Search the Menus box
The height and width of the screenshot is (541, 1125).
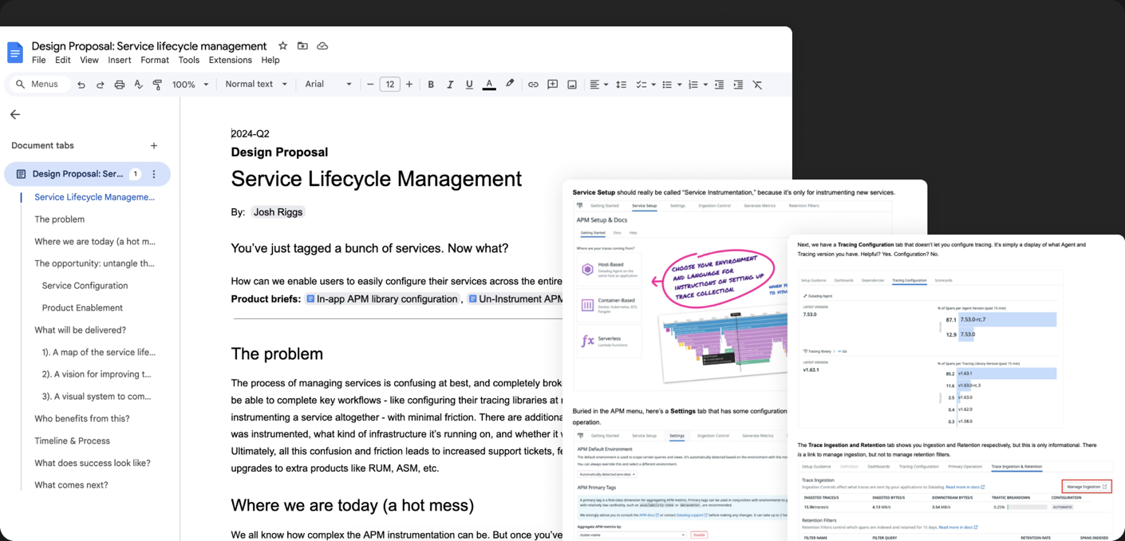(x=39, y=84)
